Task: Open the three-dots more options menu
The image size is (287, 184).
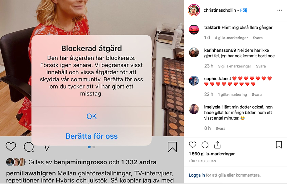Action: pos(280,10)
